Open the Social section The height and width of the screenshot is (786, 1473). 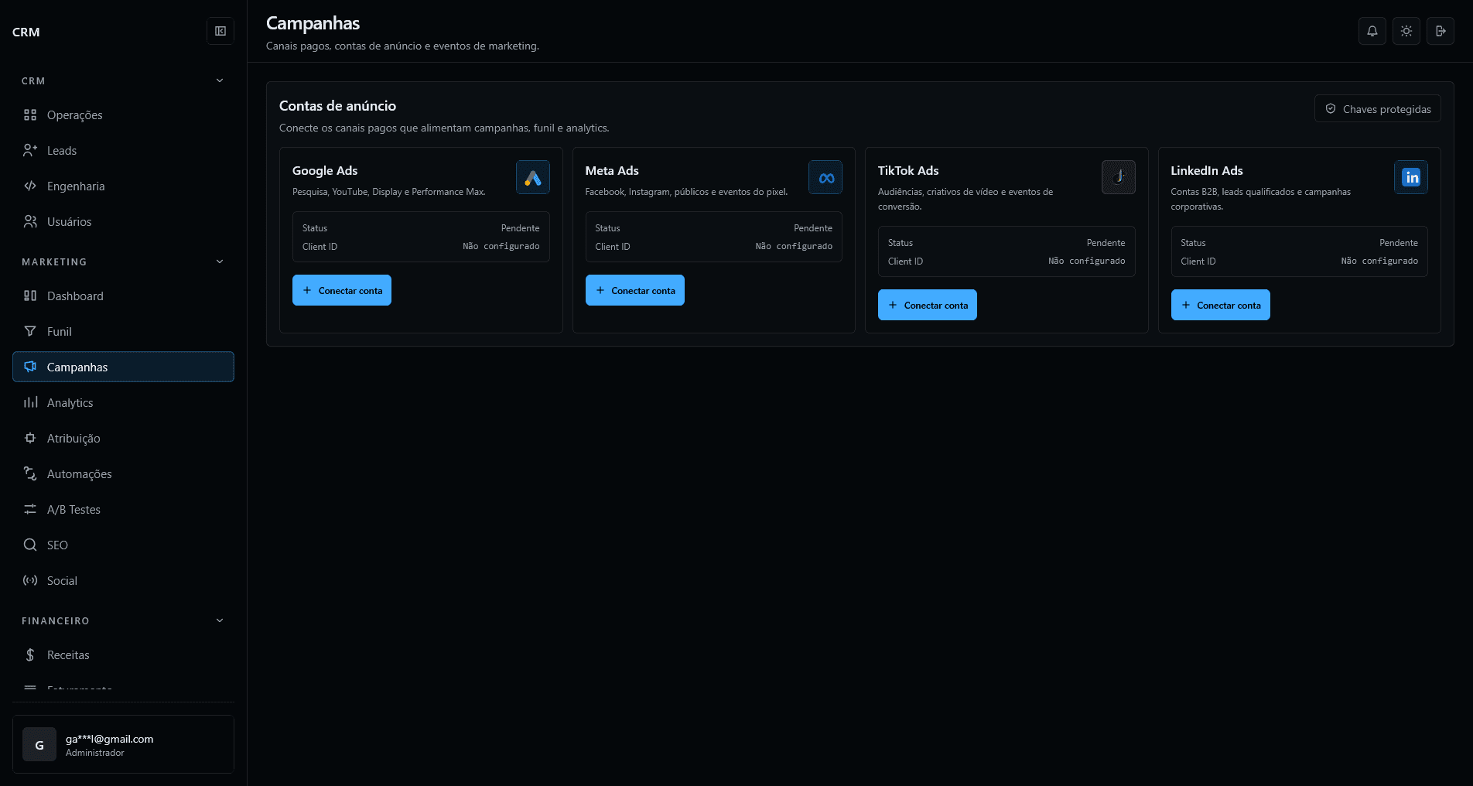(123, 580)
